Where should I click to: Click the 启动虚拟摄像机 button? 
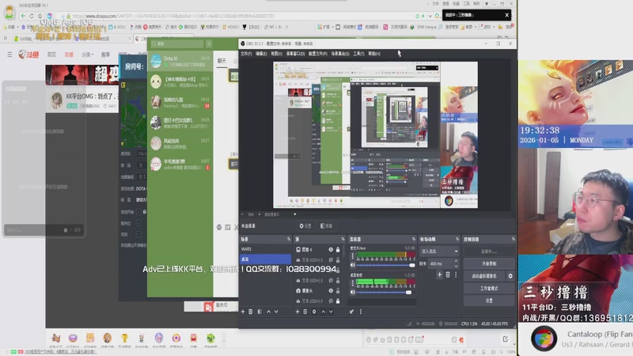click(x=484, y=276)
